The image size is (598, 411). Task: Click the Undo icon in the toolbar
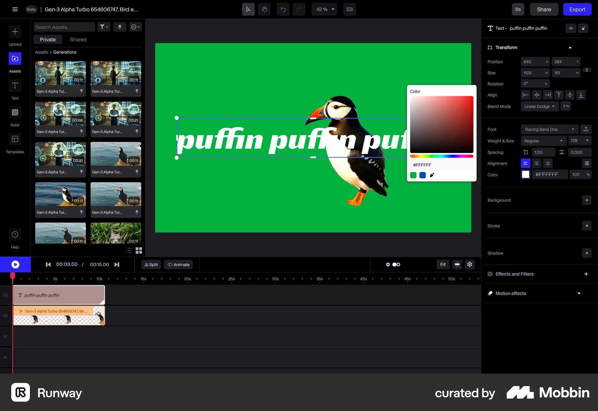click(x=283, y=9)
